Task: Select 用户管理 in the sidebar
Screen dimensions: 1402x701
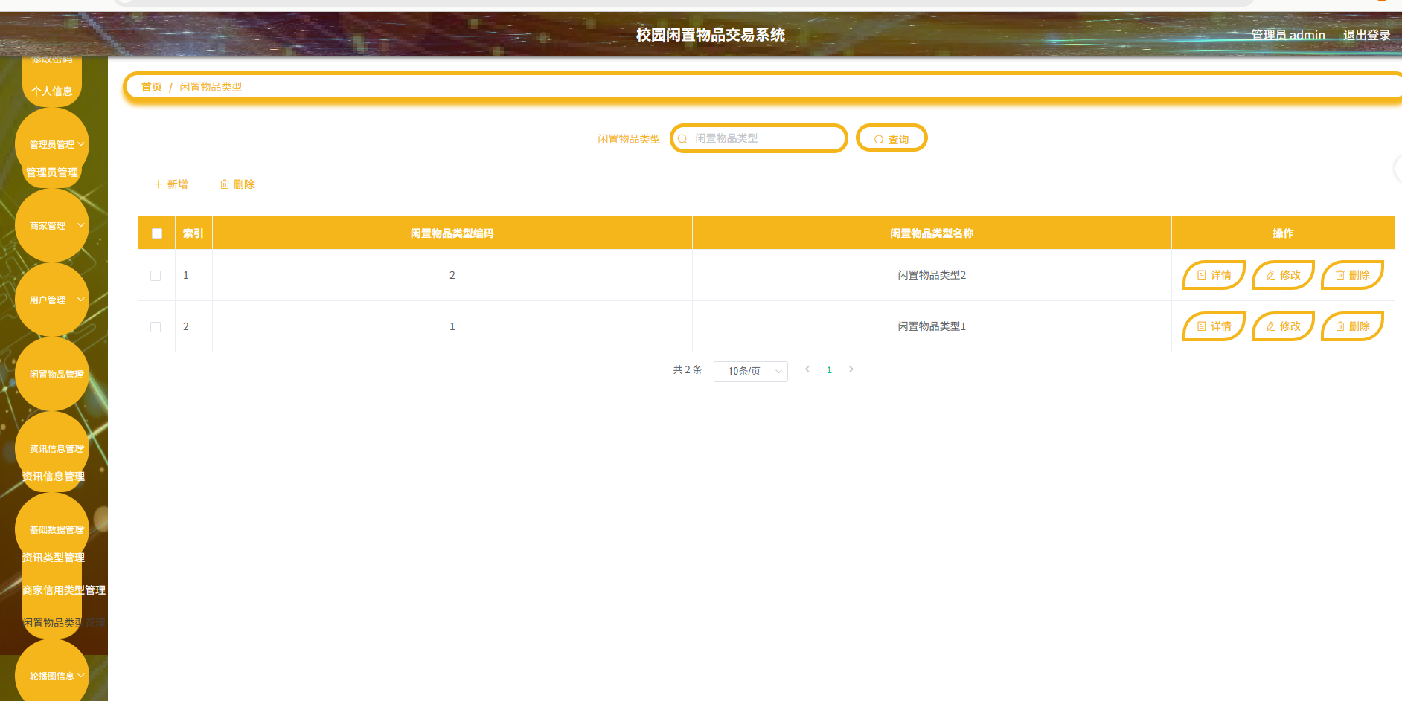Action: pos(48,300)
